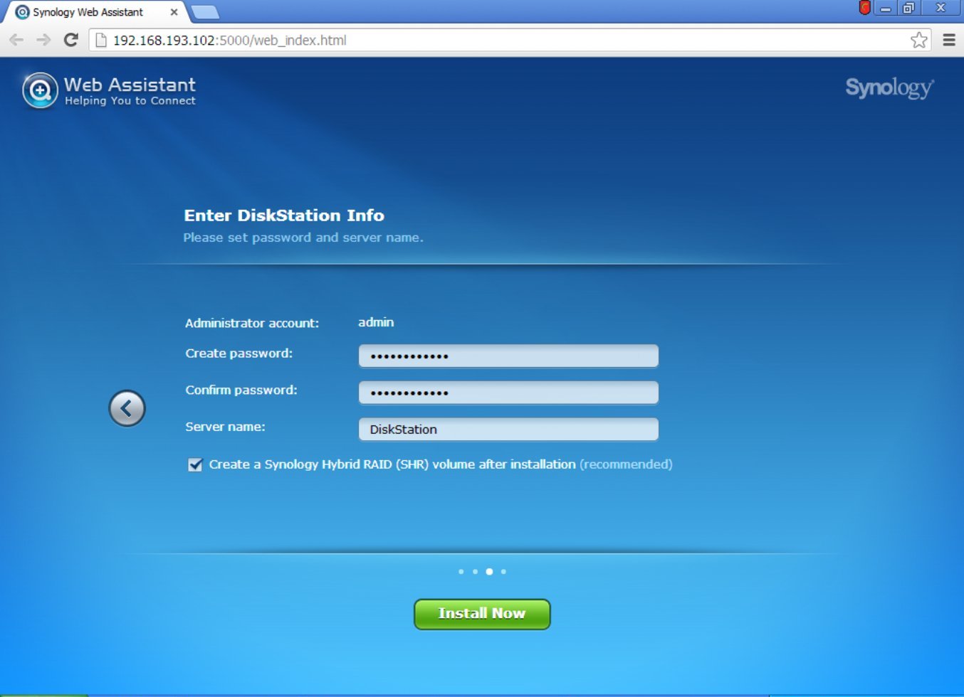Select the Synology Web Assistant browser tab

pyautogui.click(x=93, y=12)
